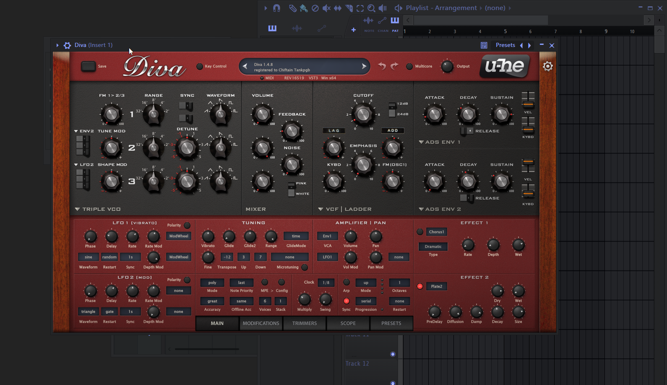Click the NOTE waveform icon in Playlist
The height and width of the screenshot is (385, 667).
pos(369,21)
